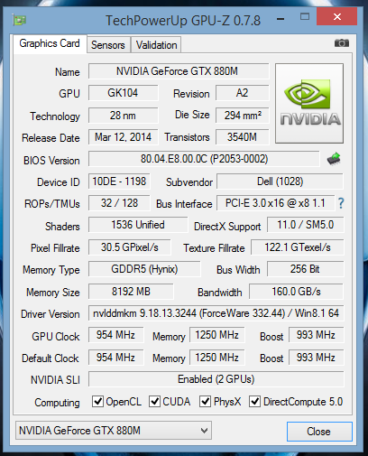Click GPU Clock row Memory value 1250 MHz
368x456 pixels.
(217, 335)
